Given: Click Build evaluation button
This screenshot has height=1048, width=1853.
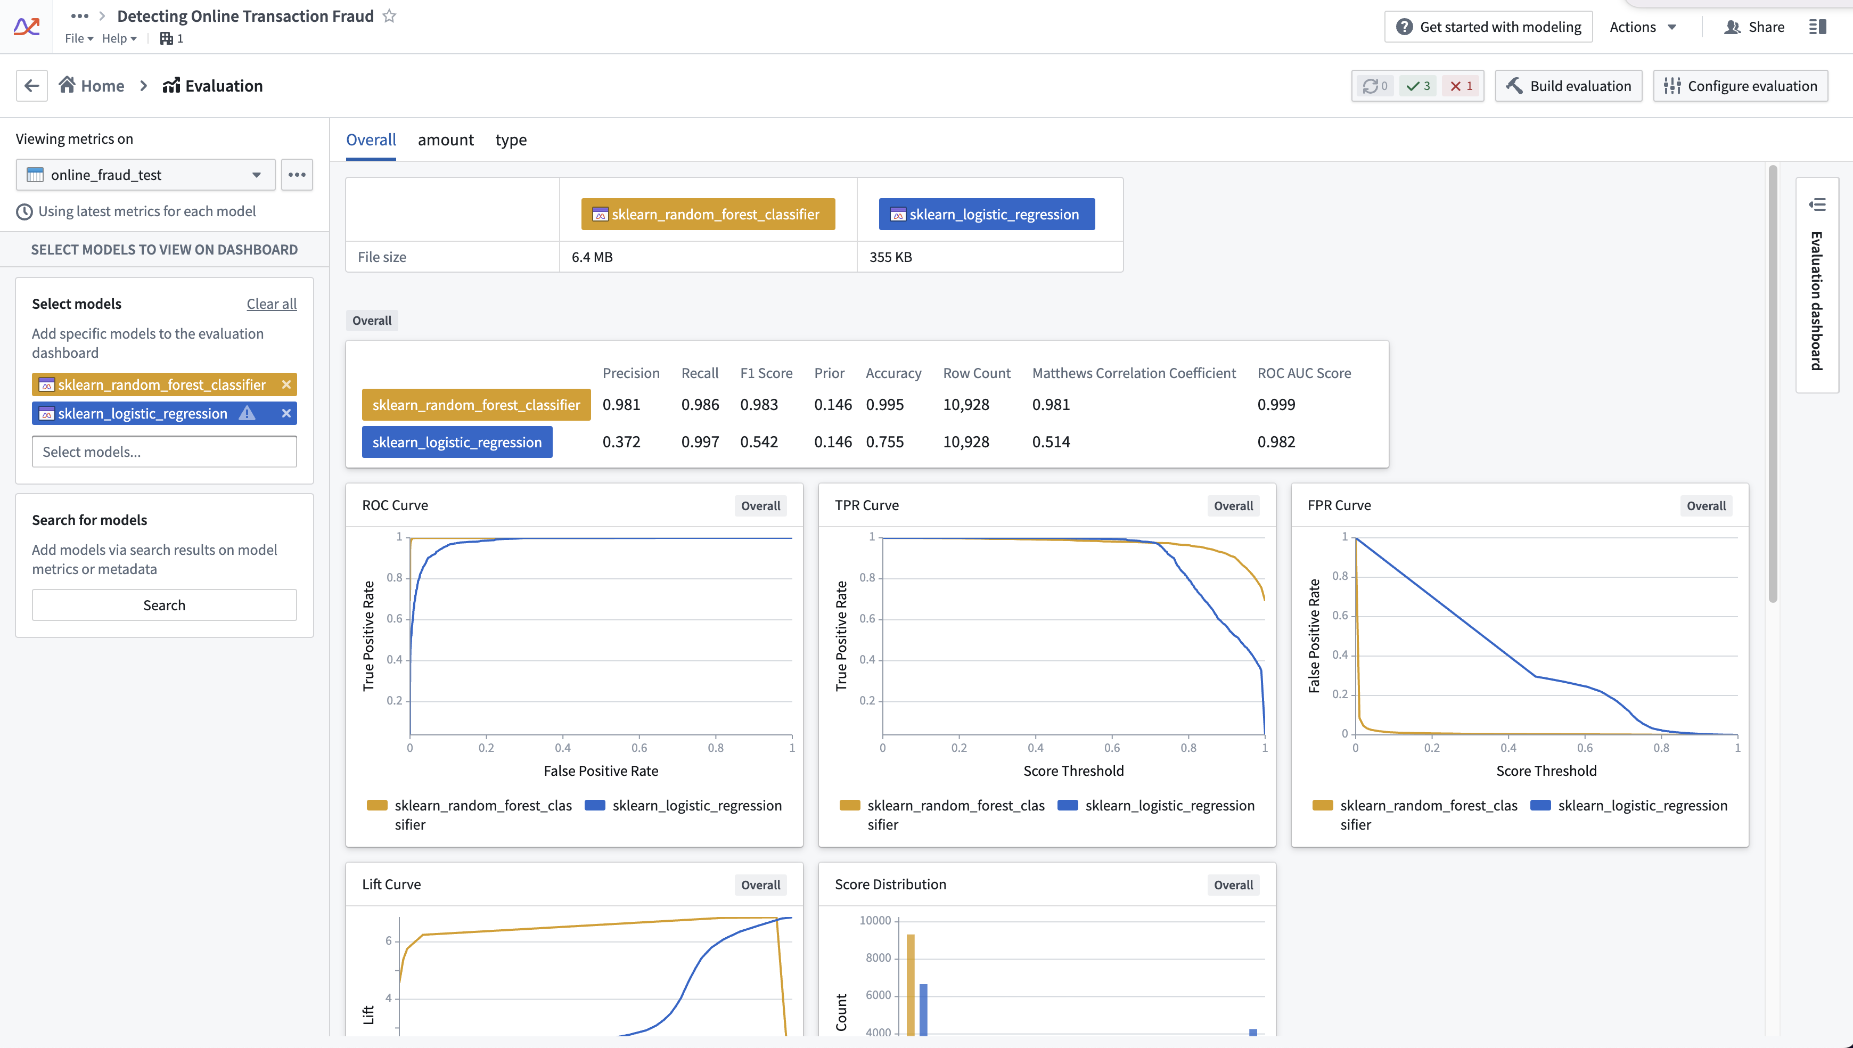Looking at the screenshot, I should click(1568, 86).
